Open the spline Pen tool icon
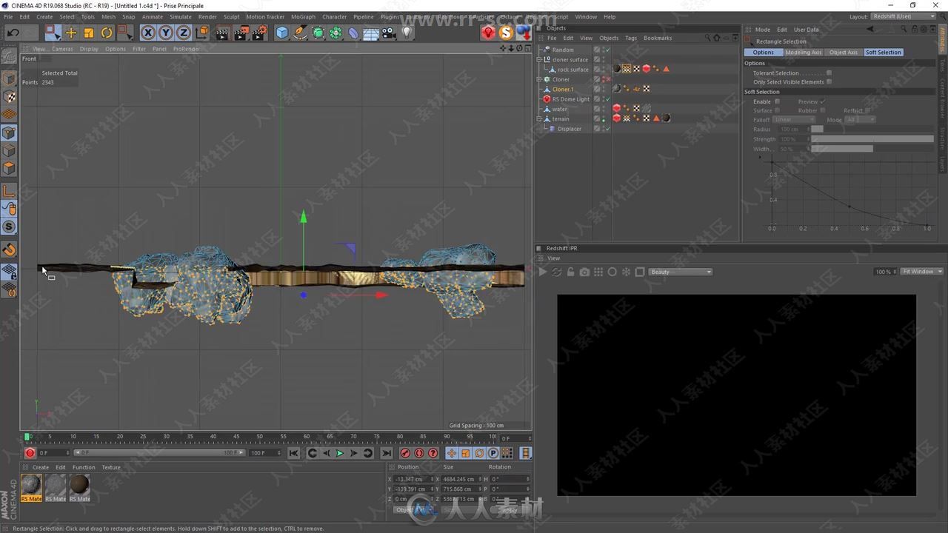Image resolution: width=948 pixels, height=533 pixels. point(300,33)
